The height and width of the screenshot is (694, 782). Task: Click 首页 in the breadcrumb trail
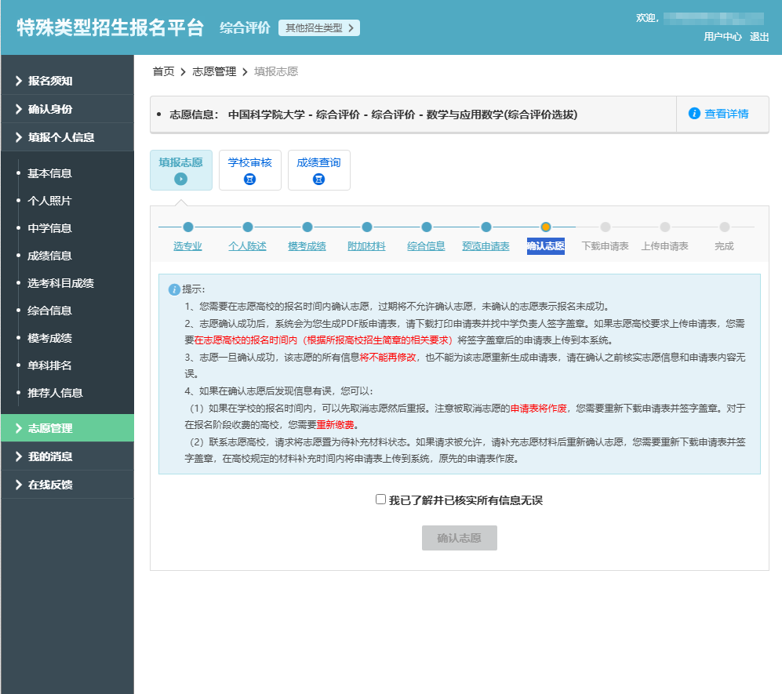coord(162,71)
